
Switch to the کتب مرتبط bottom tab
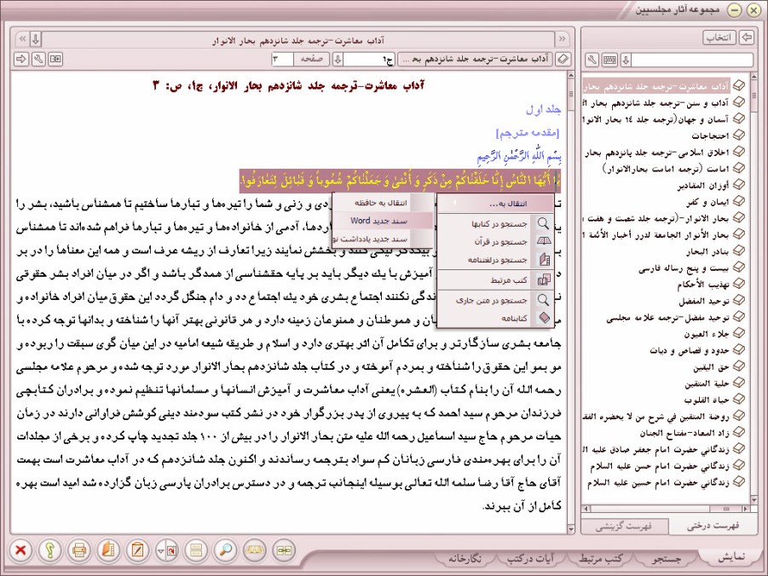pos(600,557)
